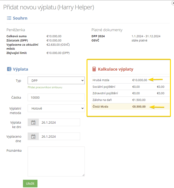174x188 pixels.
Task: Click the Souhrn list icon
Action: click(9, 18)
